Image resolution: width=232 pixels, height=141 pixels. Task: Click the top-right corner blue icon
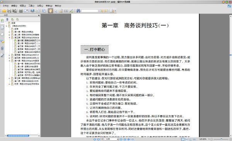[229, 6]
